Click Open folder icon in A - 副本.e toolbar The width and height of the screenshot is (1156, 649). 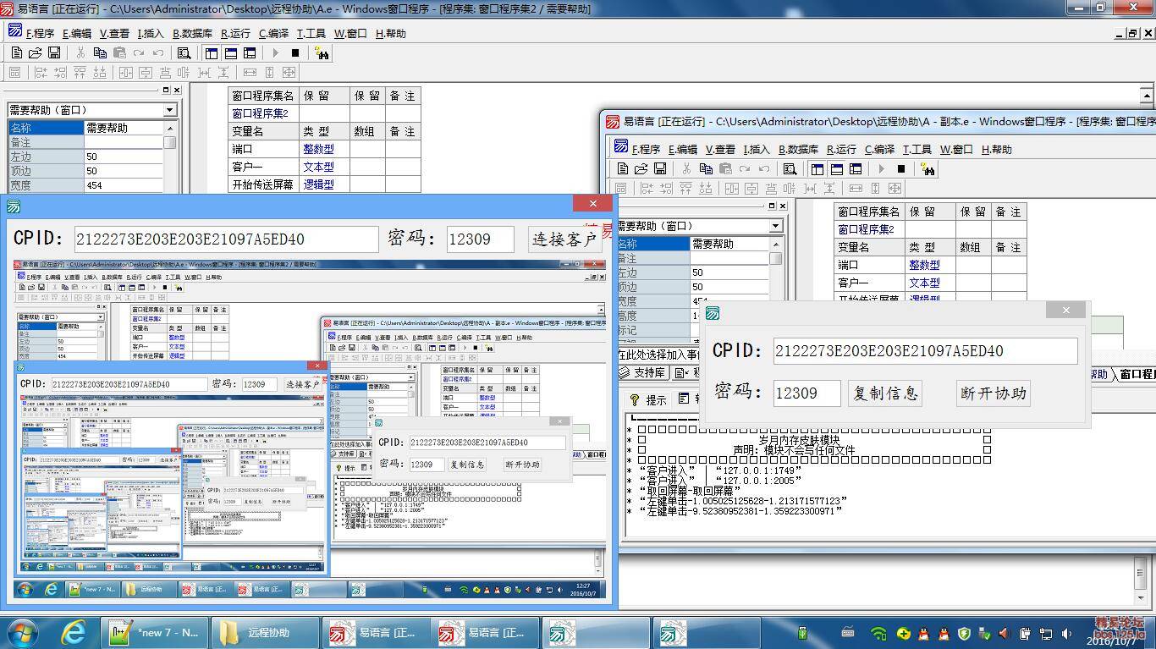641,168
